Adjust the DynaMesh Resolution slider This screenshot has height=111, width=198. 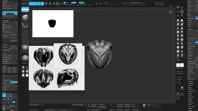click(10, 50)
